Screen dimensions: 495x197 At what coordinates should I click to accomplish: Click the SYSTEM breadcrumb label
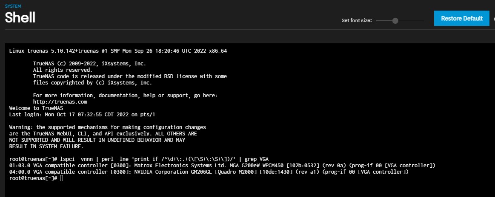[x=13, y=6]
